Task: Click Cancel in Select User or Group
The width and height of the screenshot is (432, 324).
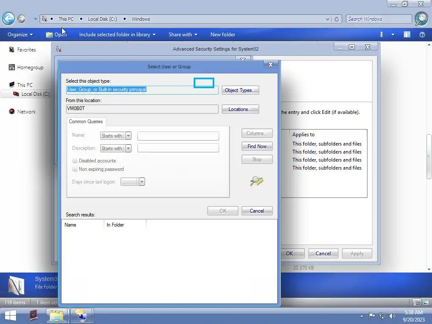Action: tap(257, 211)
